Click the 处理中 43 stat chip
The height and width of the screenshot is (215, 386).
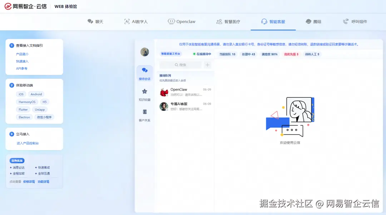click(248, 54)
